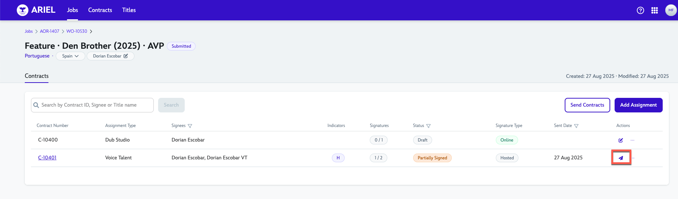The height and width of the screenshot is (199, 678).
Task: Select the Contracts tab
Action: [36, 76]
